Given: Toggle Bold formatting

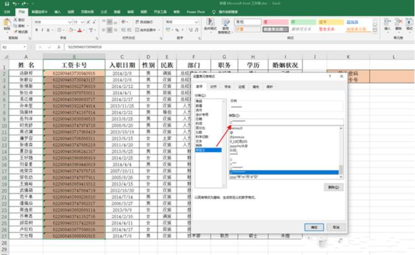Looking at the screenshot, I should [x=37, y=30].
